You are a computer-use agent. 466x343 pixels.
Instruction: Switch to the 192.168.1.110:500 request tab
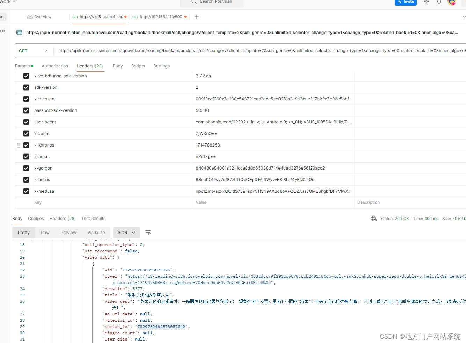click(160, 17)
